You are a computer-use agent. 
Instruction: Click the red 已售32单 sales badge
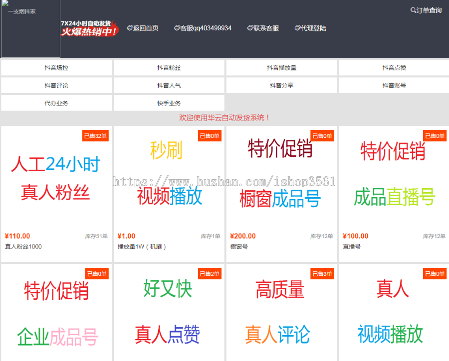tap(95, 135)
